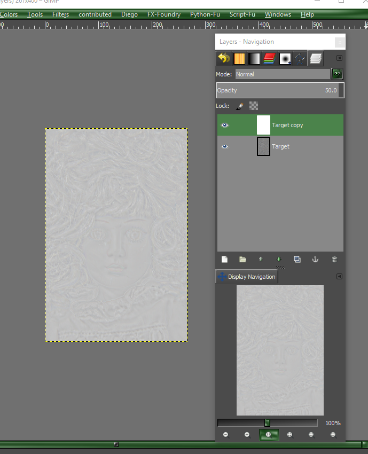
Task: Open the Diego menu
Action: [129, 14]
